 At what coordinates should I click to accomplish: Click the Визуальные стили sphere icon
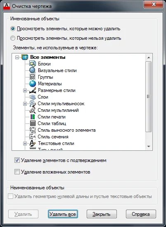33,70
